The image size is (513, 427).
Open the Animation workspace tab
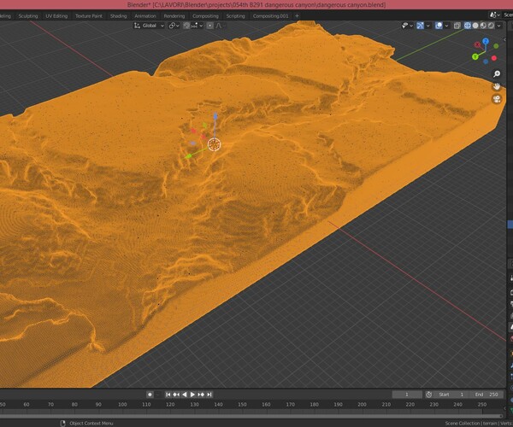pyautogui.click(x=145, y=15)
